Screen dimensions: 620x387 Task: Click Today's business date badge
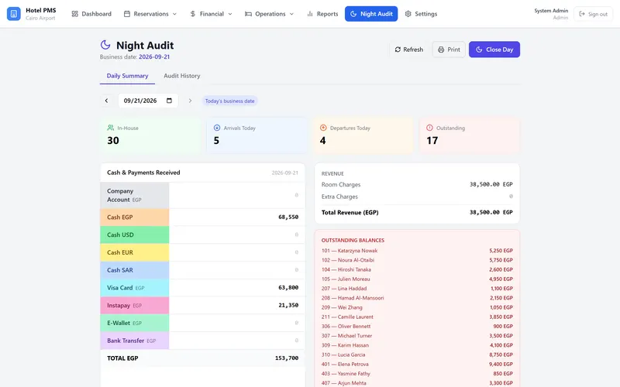pyautogui.click(x=229, y=101)
